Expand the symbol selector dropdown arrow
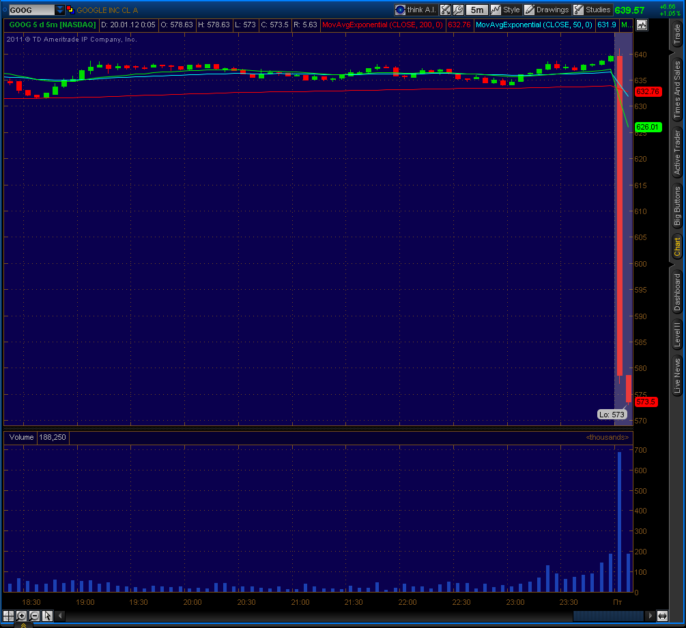Image resolution: width=686 pixels, height=628 pixels. [x=60, y=10]
